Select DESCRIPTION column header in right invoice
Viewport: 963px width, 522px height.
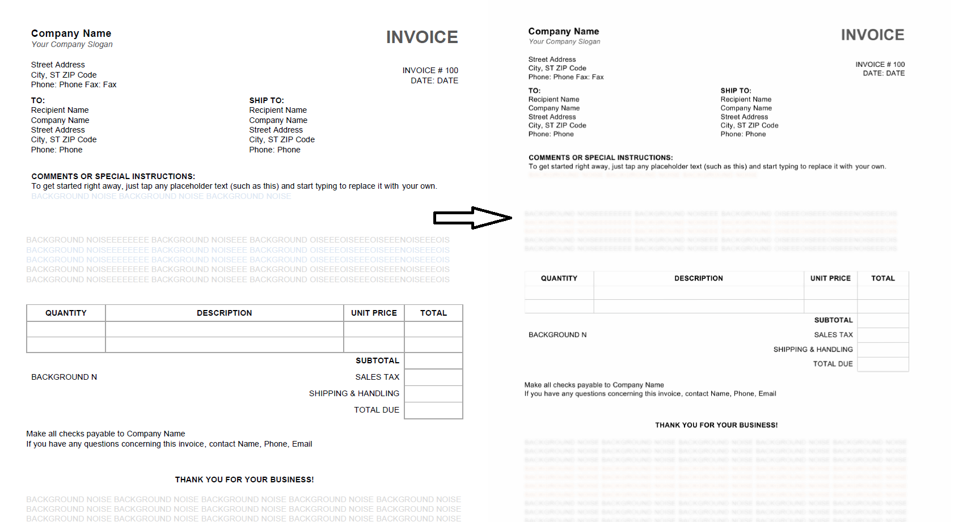click(699, 278)
